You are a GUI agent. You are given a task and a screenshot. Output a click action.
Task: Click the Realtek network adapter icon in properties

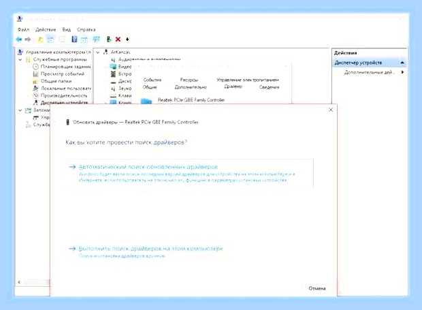click(146, 101)
